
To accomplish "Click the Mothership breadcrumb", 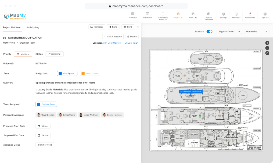I will (x=9, y=43).
